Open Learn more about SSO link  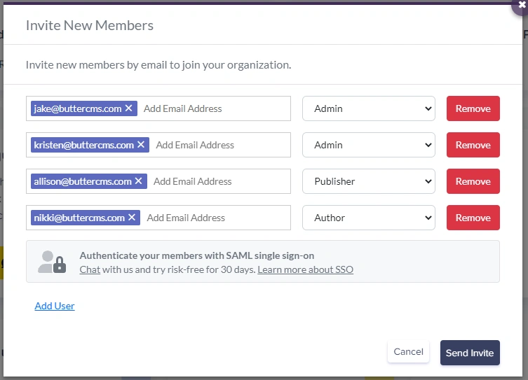click(x=305, y=269)
